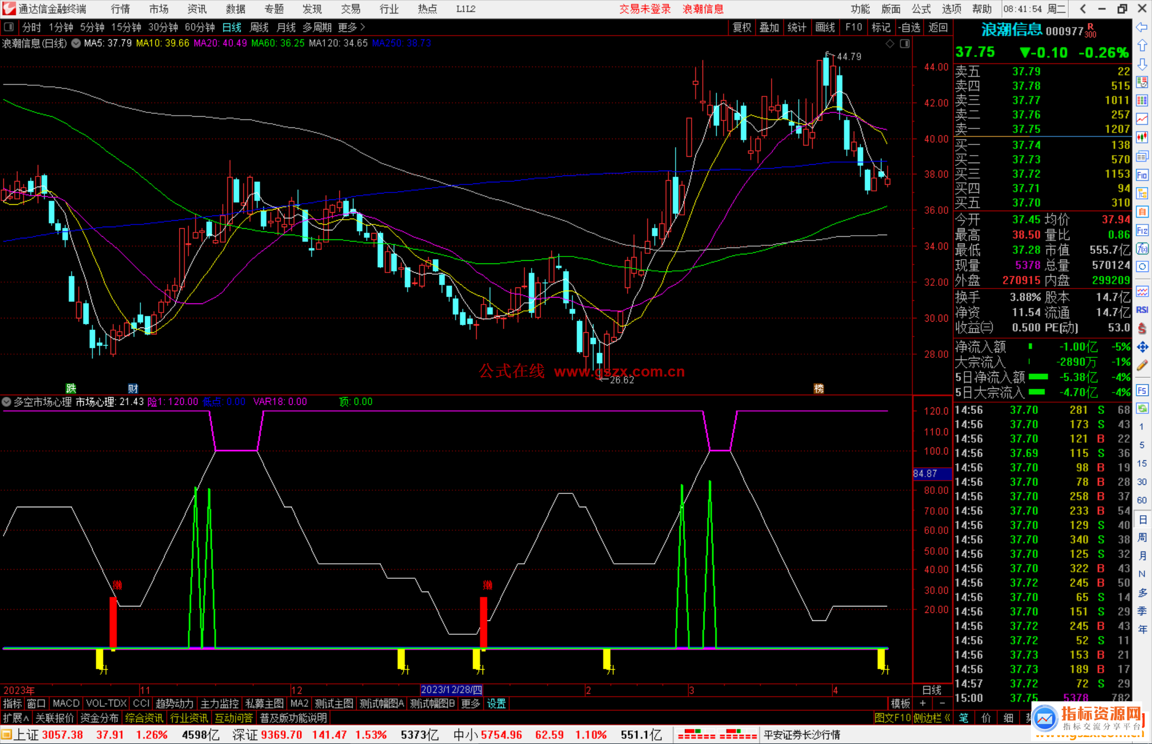Click the green refresh sidebar icon
Screen dimensions: 1152x744
[x=1142, y=409]
